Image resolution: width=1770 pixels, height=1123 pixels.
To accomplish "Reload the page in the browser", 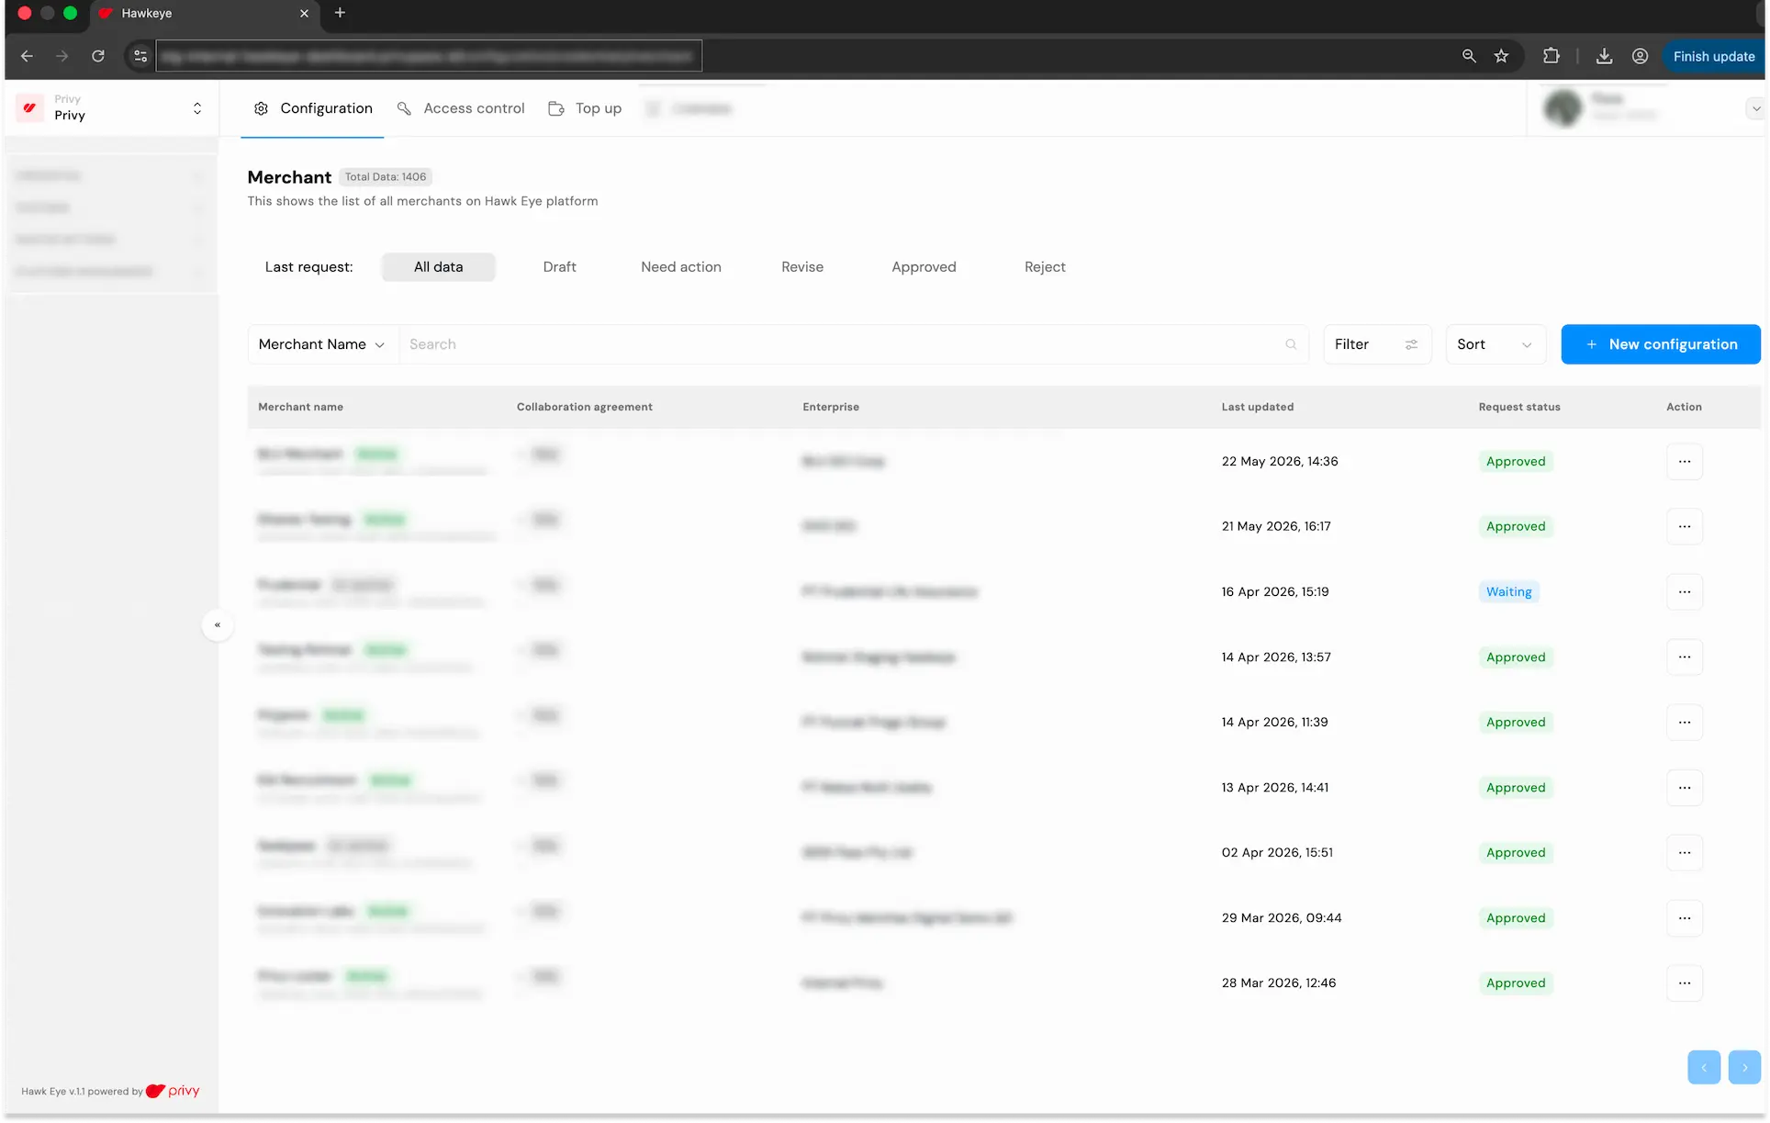I will 98,56.
